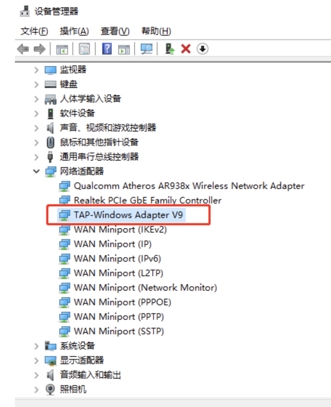Expand the 系统设备 node
Viewport: 331px width, 407px height.
pyautogui.click(x=36, y=346)
